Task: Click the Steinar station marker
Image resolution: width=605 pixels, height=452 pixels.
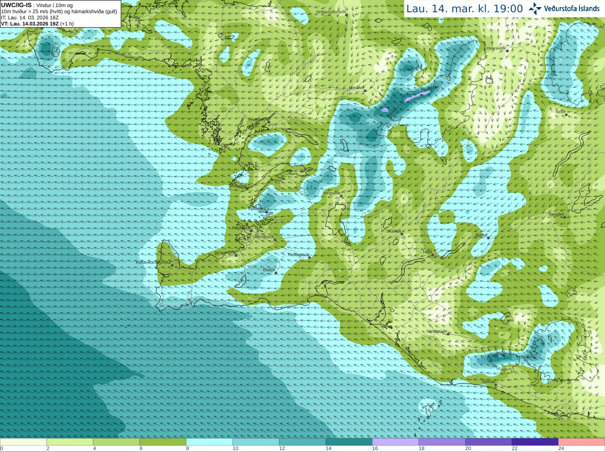Action: click(496, 385)
